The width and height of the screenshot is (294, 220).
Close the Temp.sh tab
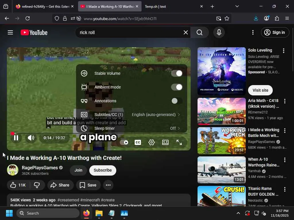(201, 6)
